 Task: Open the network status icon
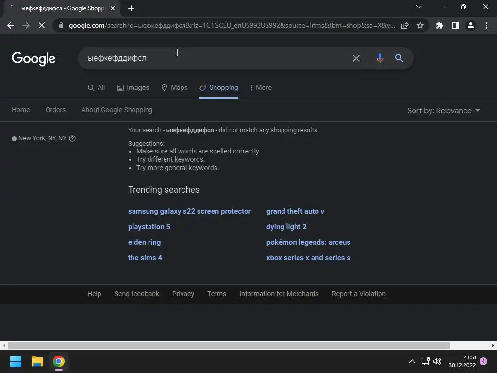425,361
